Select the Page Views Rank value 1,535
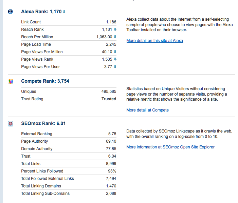 coord(107,59)
